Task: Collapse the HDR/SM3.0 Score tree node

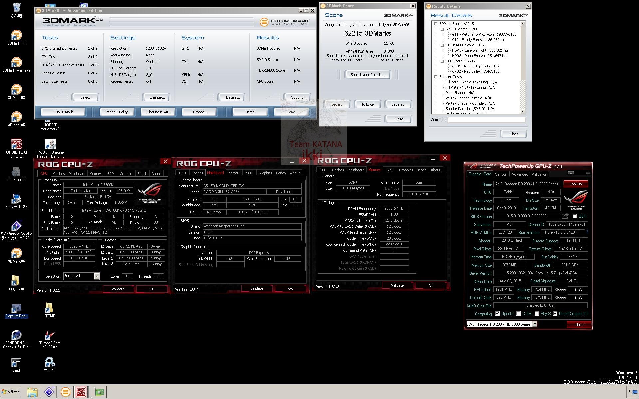Action: [442, 45]
